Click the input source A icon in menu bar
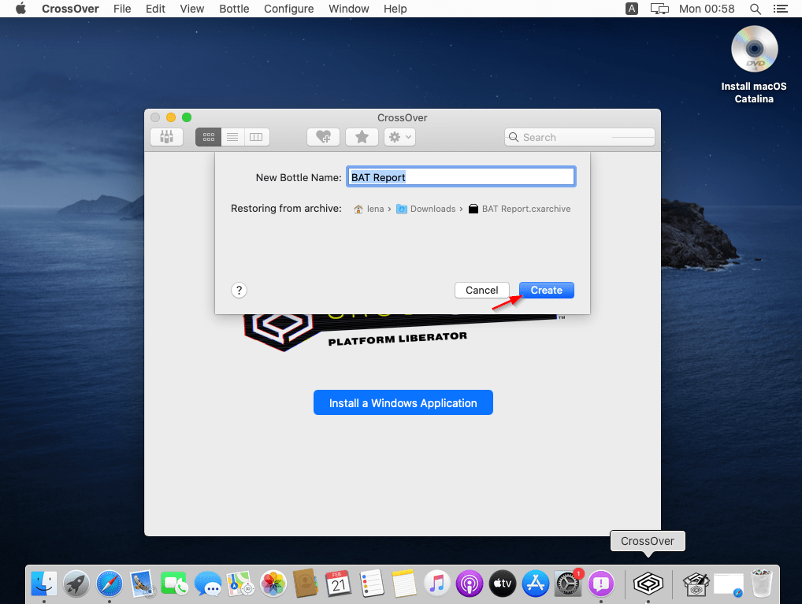This screenshot has width=802, height=604. pyautogui.click(x=632, y=9)
